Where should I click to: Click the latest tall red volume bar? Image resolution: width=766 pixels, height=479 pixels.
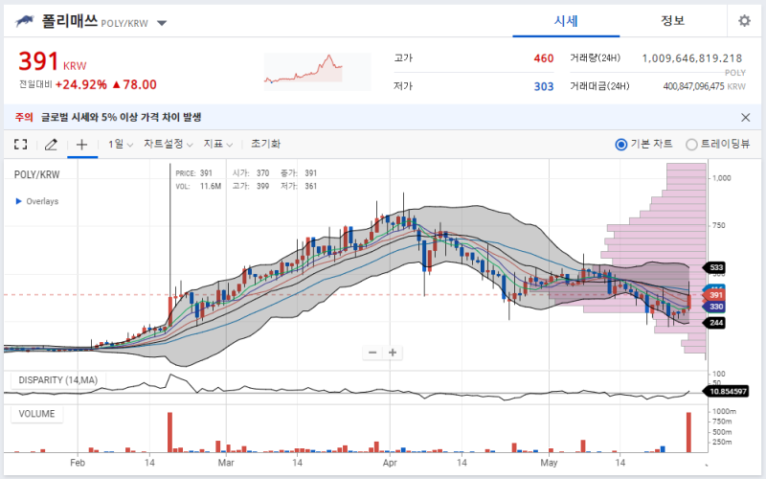tap(688, 432)
